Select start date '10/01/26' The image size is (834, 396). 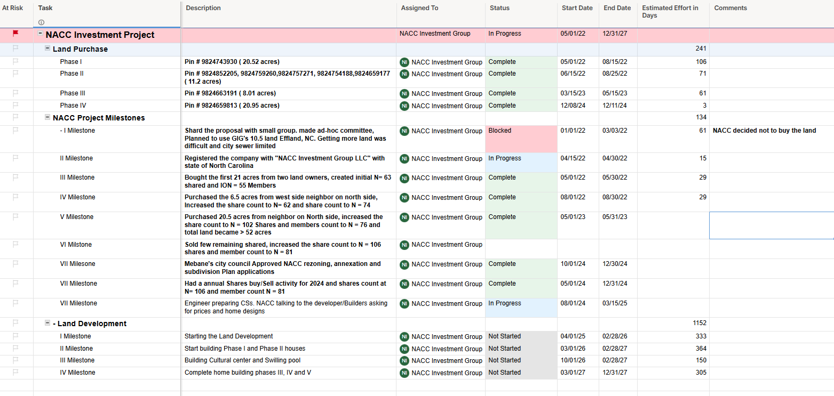pyautogui.click(x=573, y=360)
